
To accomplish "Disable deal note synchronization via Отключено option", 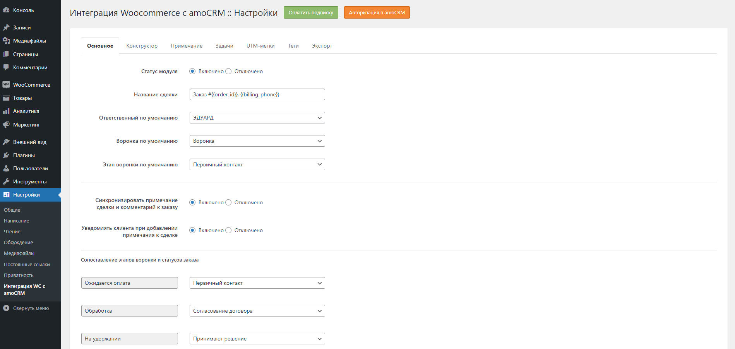I will tap(228, 202).
